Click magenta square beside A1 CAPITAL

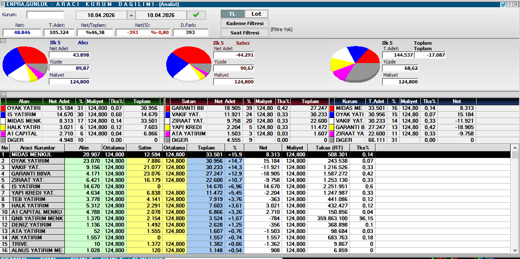[x=3, y=134]
